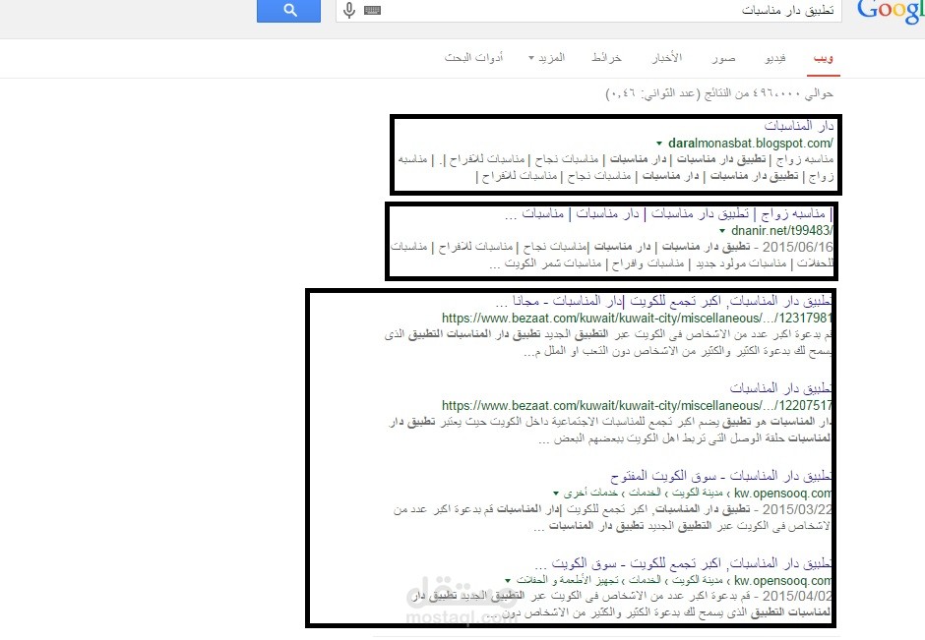Open the دار المناسبات result title

tap(799, 126)
